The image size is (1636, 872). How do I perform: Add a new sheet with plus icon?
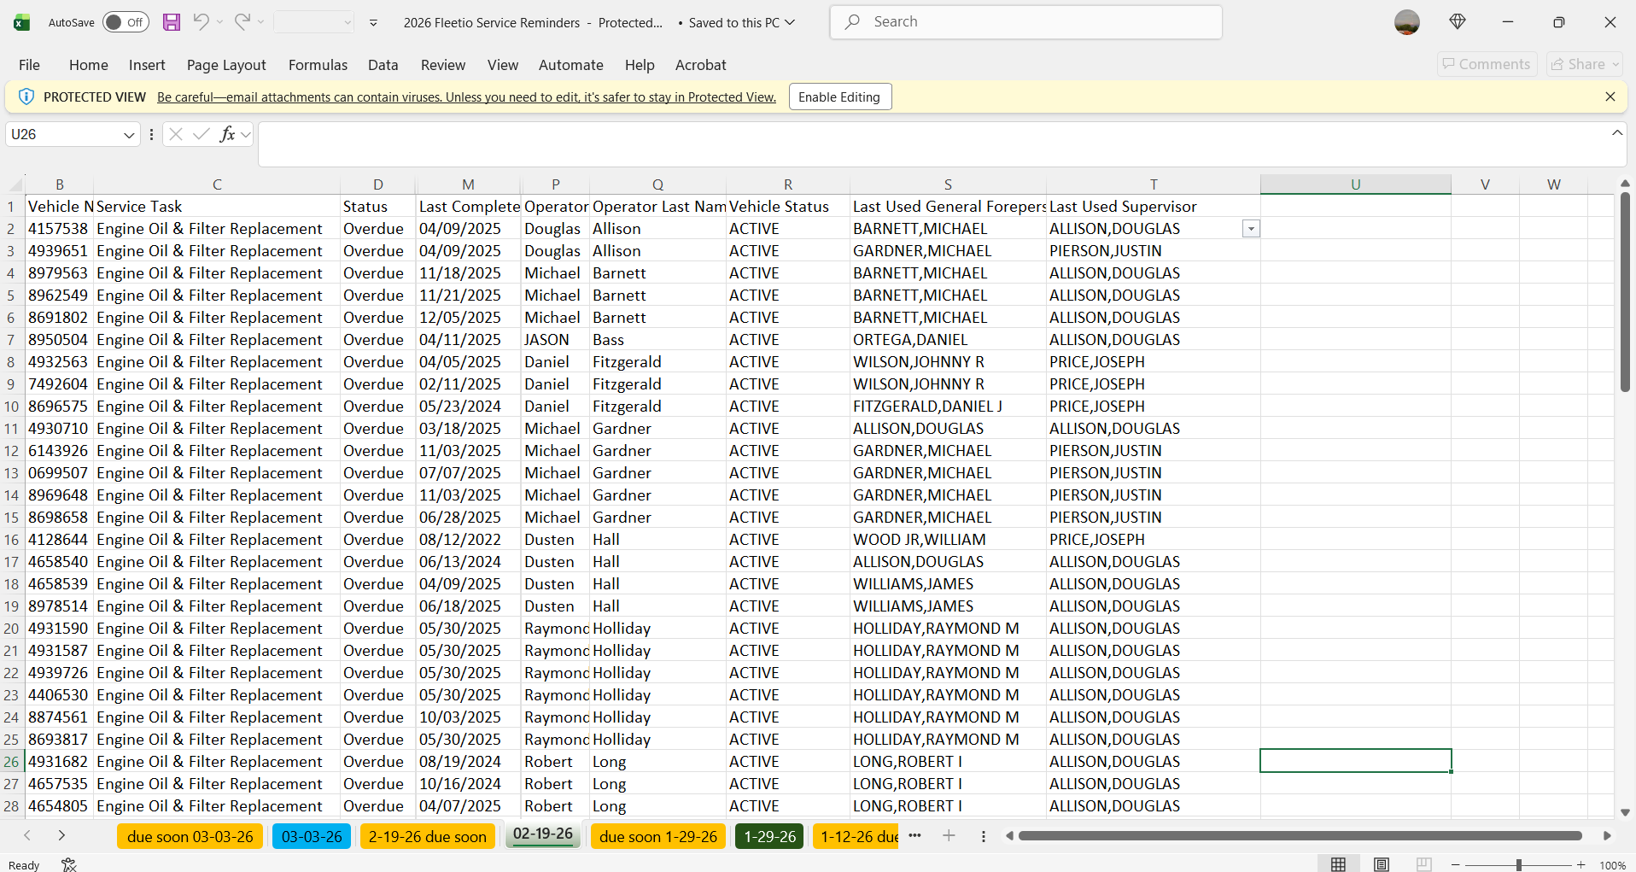pyautogui.click(x=949, y=836)
